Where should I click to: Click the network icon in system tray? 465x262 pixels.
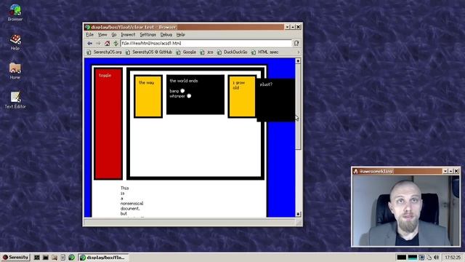click(421, 257)
